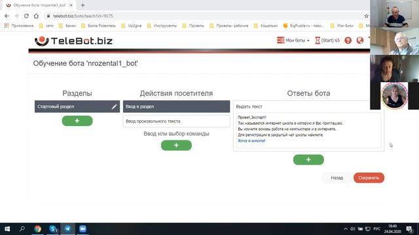Click the TeleBot.biz logo
419x235 pixels.
tap(73, 40)
